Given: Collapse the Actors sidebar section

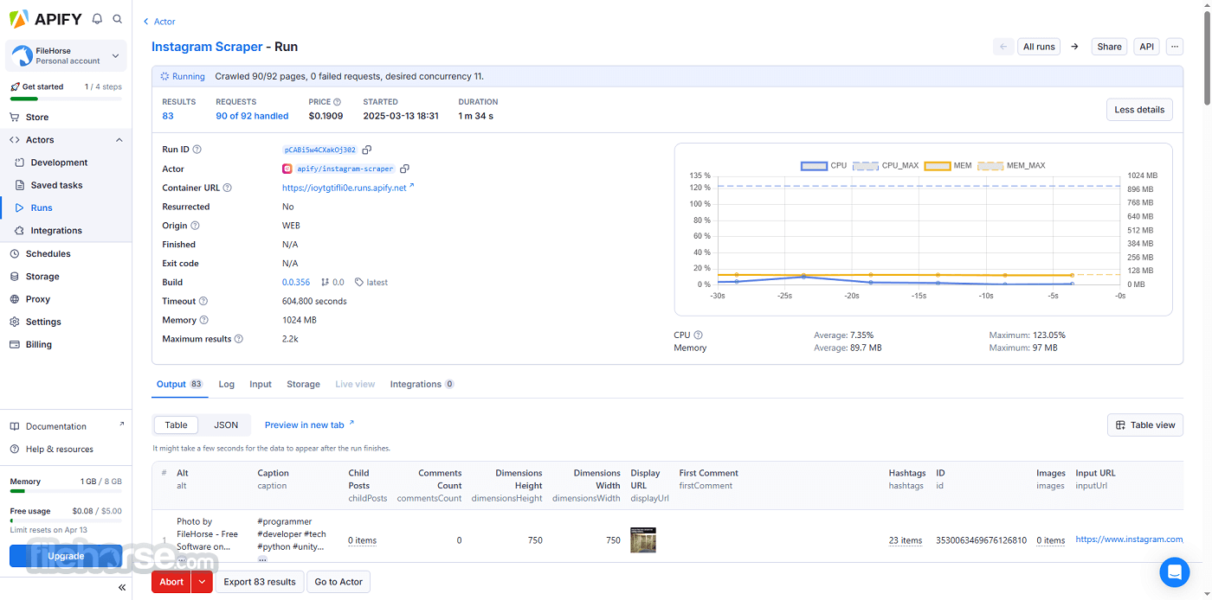Looking at the screenshot, I should pos(119,140).
